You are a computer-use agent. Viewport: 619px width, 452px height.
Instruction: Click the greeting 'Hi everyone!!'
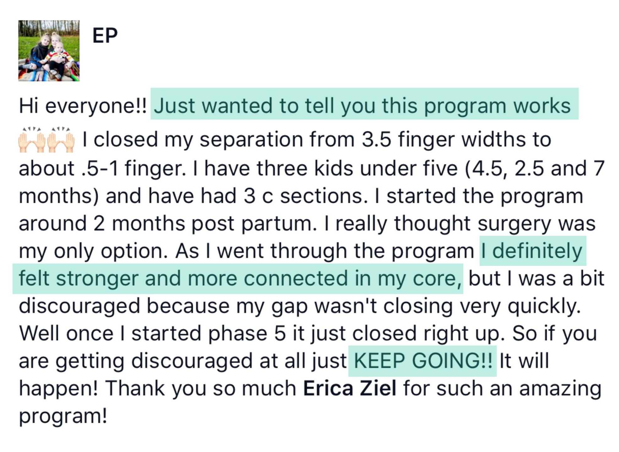click(83, 106)
